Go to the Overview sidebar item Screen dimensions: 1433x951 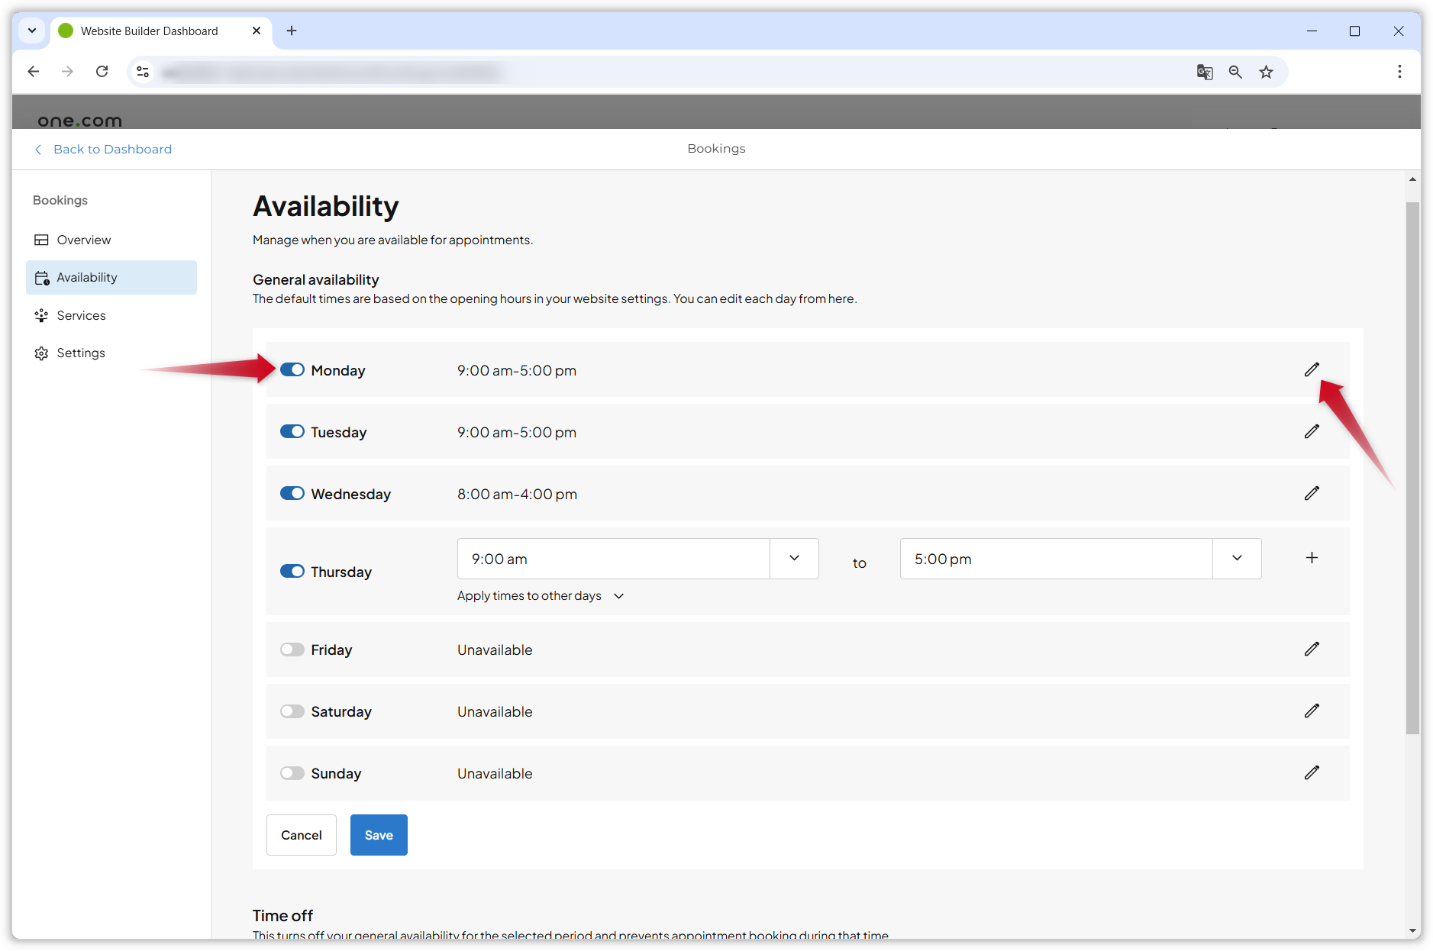click(x=83, y=240)
